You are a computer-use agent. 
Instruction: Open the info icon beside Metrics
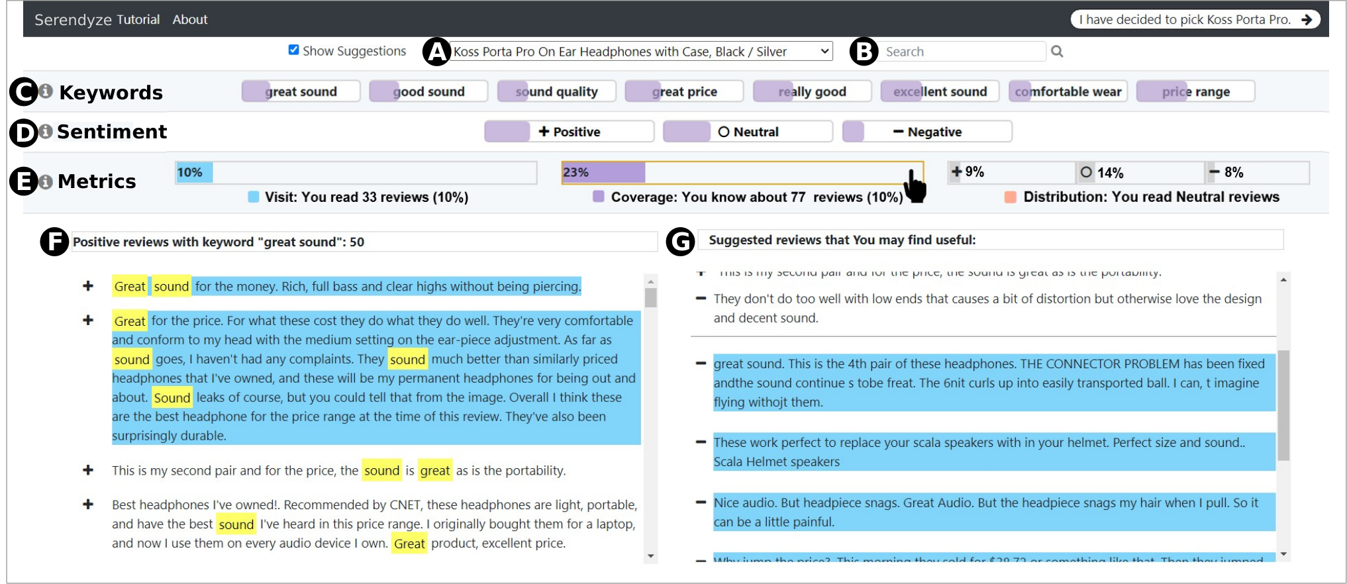coord(46,181)
